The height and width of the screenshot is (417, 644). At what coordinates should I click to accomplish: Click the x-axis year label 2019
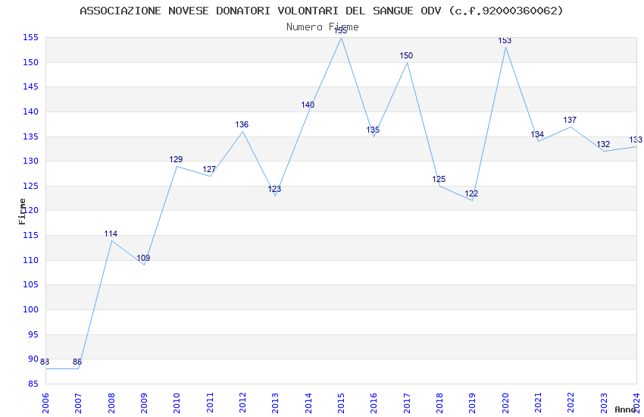(472, 403)
